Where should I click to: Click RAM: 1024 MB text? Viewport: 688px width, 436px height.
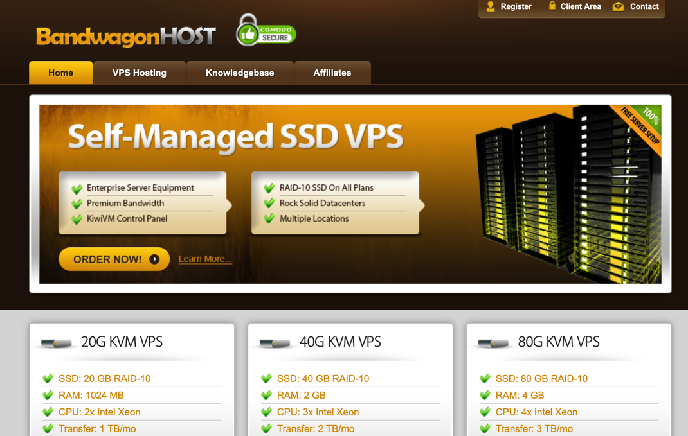click(x=91, y=396)
